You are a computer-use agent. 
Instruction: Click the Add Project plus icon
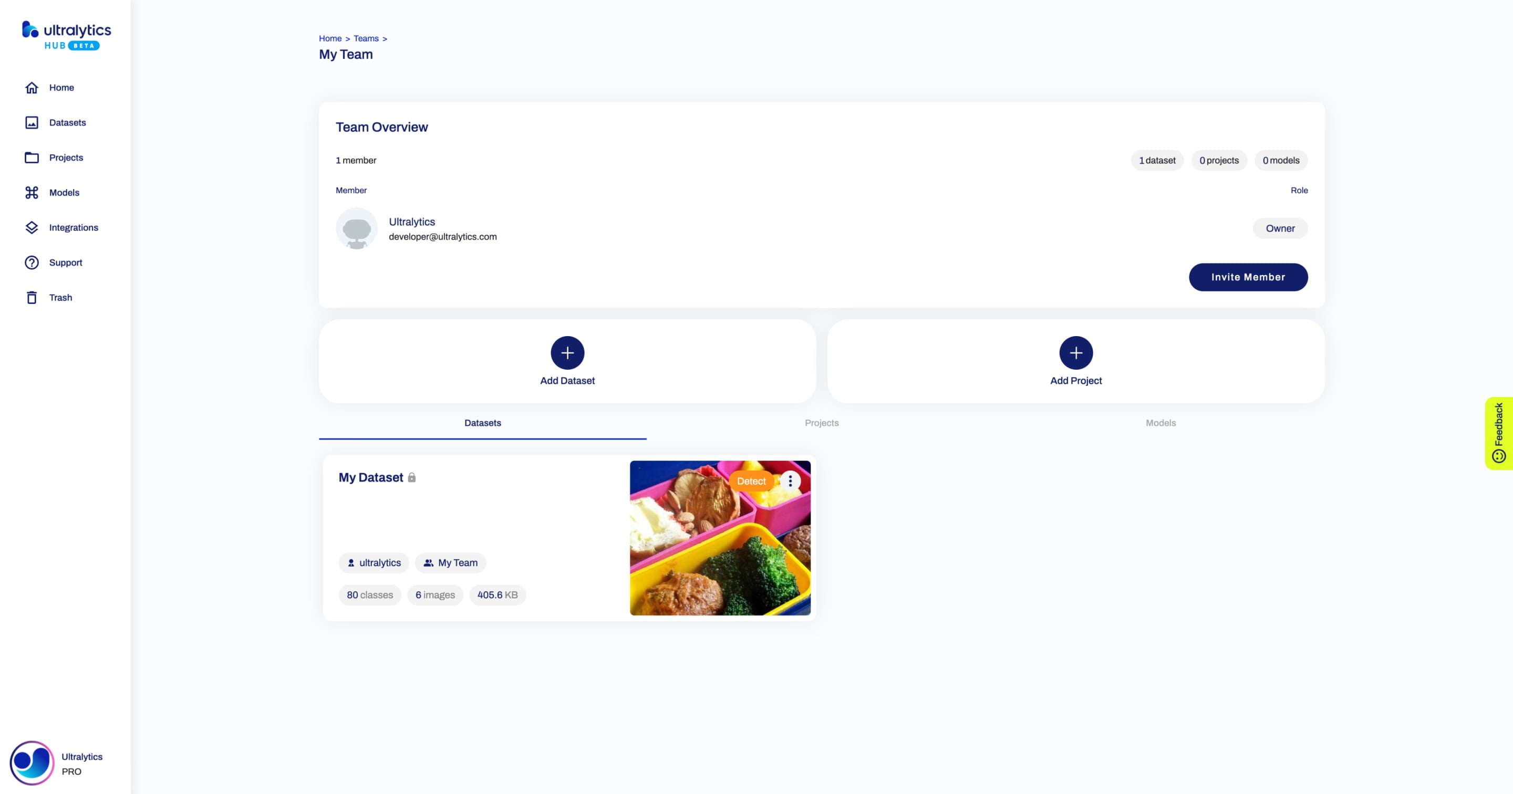1077,353
